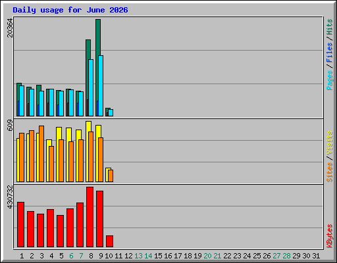The width and height of the screenshot is (337, 263).
Task: Click the green day 7 axis label
Action: click(81, 256)
